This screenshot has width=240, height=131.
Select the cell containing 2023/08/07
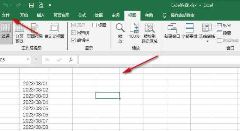(34, 121)
